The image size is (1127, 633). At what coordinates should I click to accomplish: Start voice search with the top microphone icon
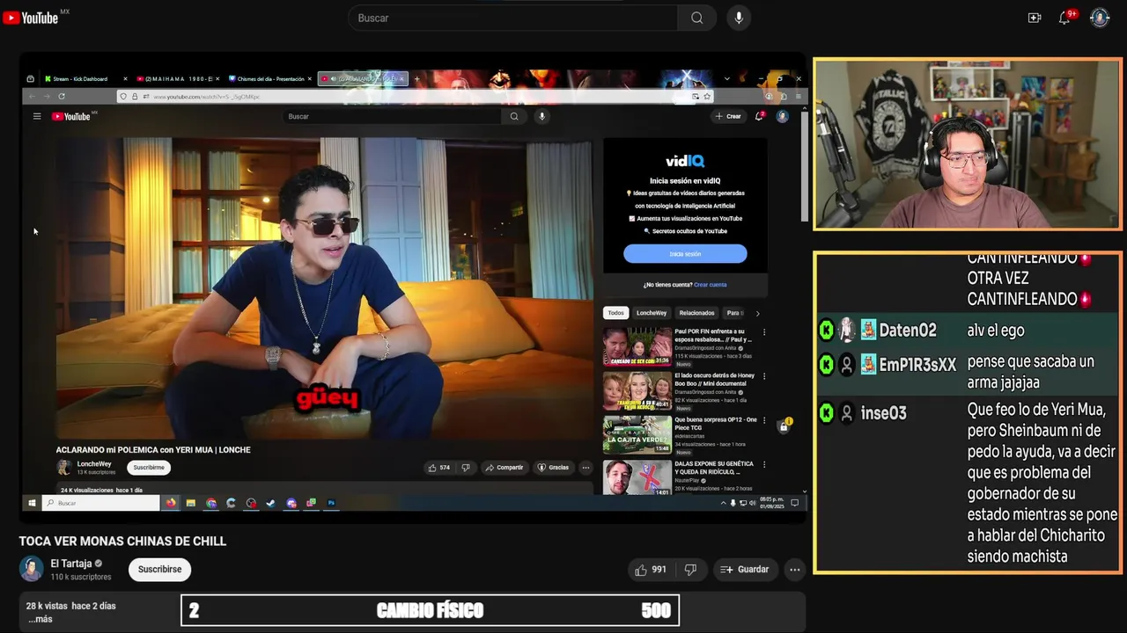click(739, 18)
